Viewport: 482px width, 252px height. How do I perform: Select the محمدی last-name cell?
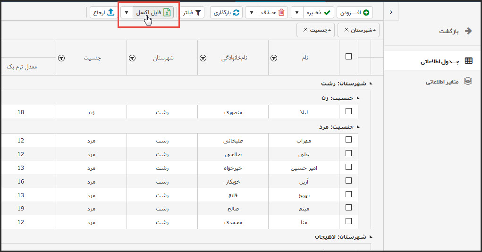click(233, 222)
